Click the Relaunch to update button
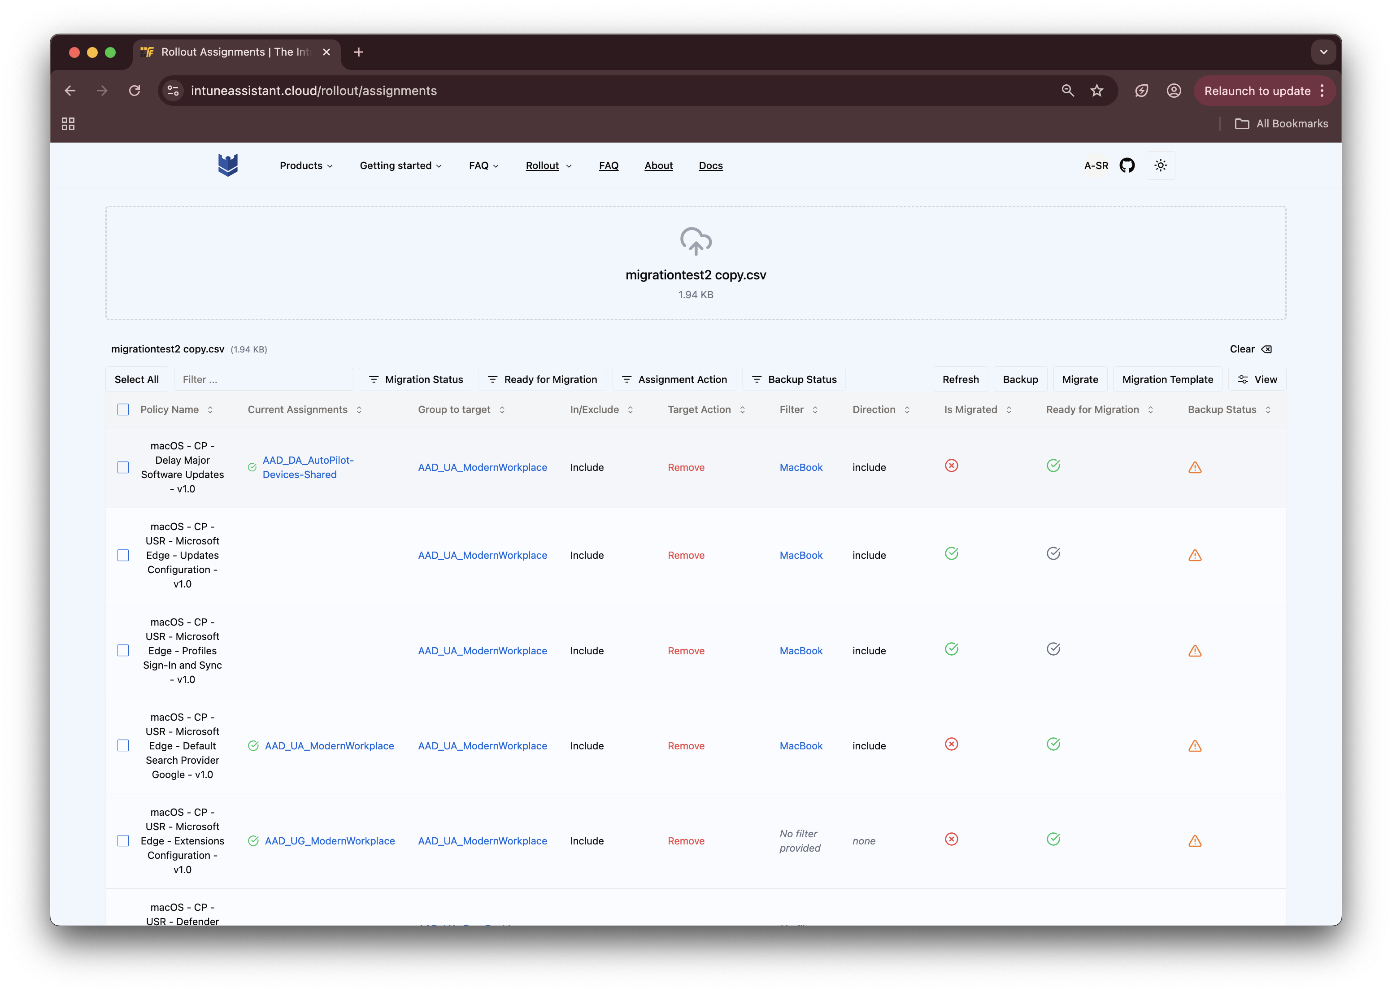 [x=1257, y=91]
